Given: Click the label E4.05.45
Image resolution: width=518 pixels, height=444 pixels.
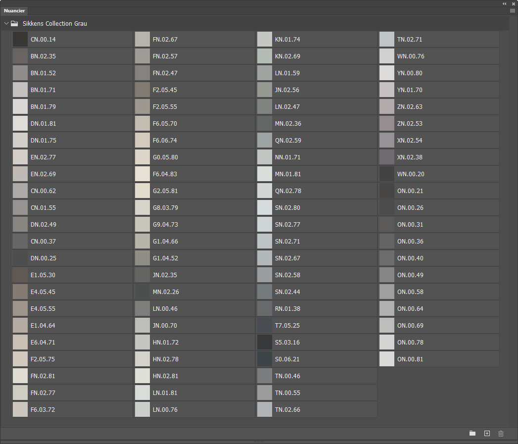Looking at the screenshot, I should pos(43,292).
